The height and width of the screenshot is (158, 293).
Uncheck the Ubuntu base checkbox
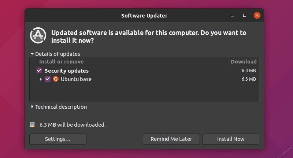point(48,79)
